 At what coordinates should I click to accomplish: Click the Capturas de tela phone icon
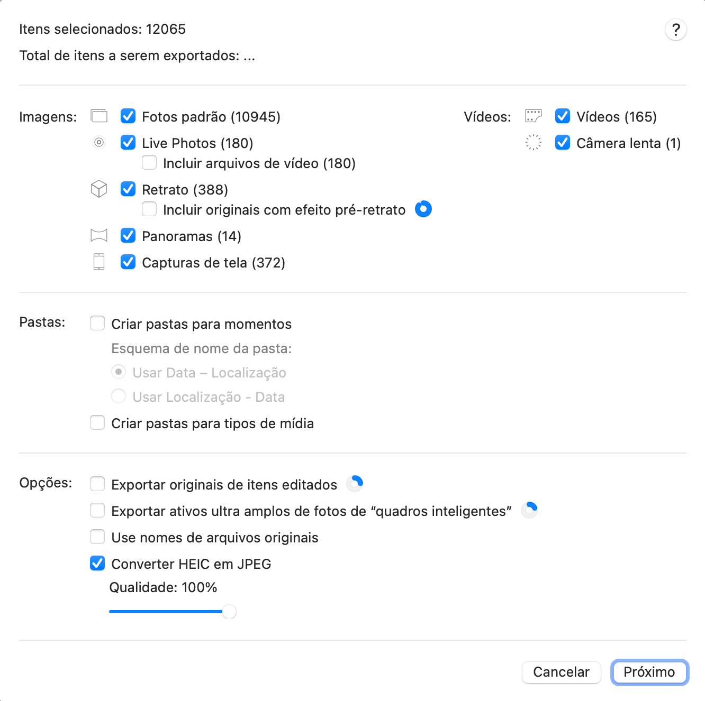pyautogui.click(x=99, y=262)
